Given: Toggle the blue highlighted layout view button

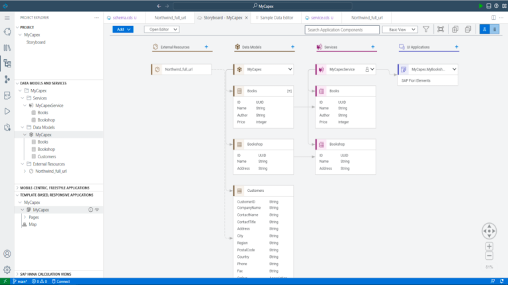Looking at the screenshot, I should click(x=484, y=30).
